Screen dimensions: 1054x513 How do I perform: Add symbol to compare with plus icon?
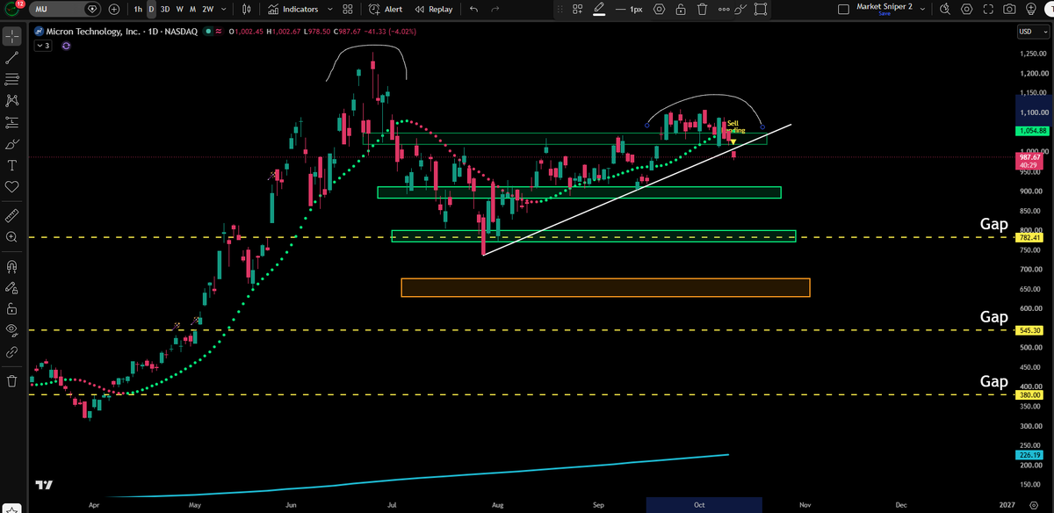coord(115,9)
